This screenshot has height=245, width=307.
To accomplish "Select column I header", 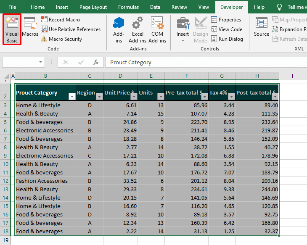I will tap(292, 76).
